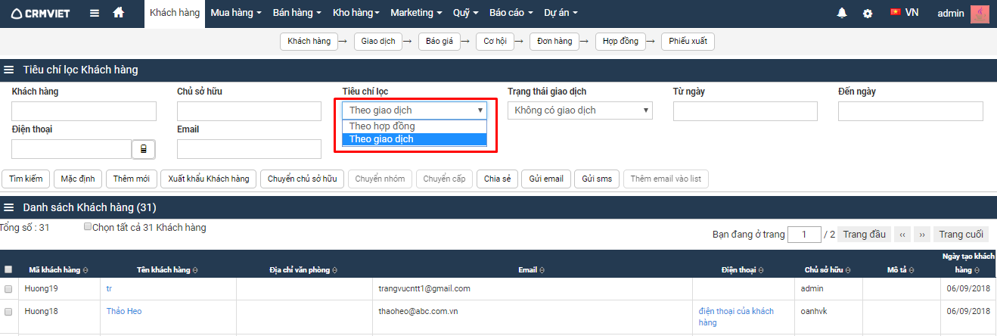This screenshot has height=336, width=997.
Task: Check 'Chọn tất cả 31 Khách hàng' box
Action: coord(88,226)
